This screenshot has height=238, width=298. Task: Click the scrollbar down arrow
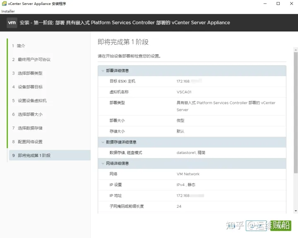296,211
